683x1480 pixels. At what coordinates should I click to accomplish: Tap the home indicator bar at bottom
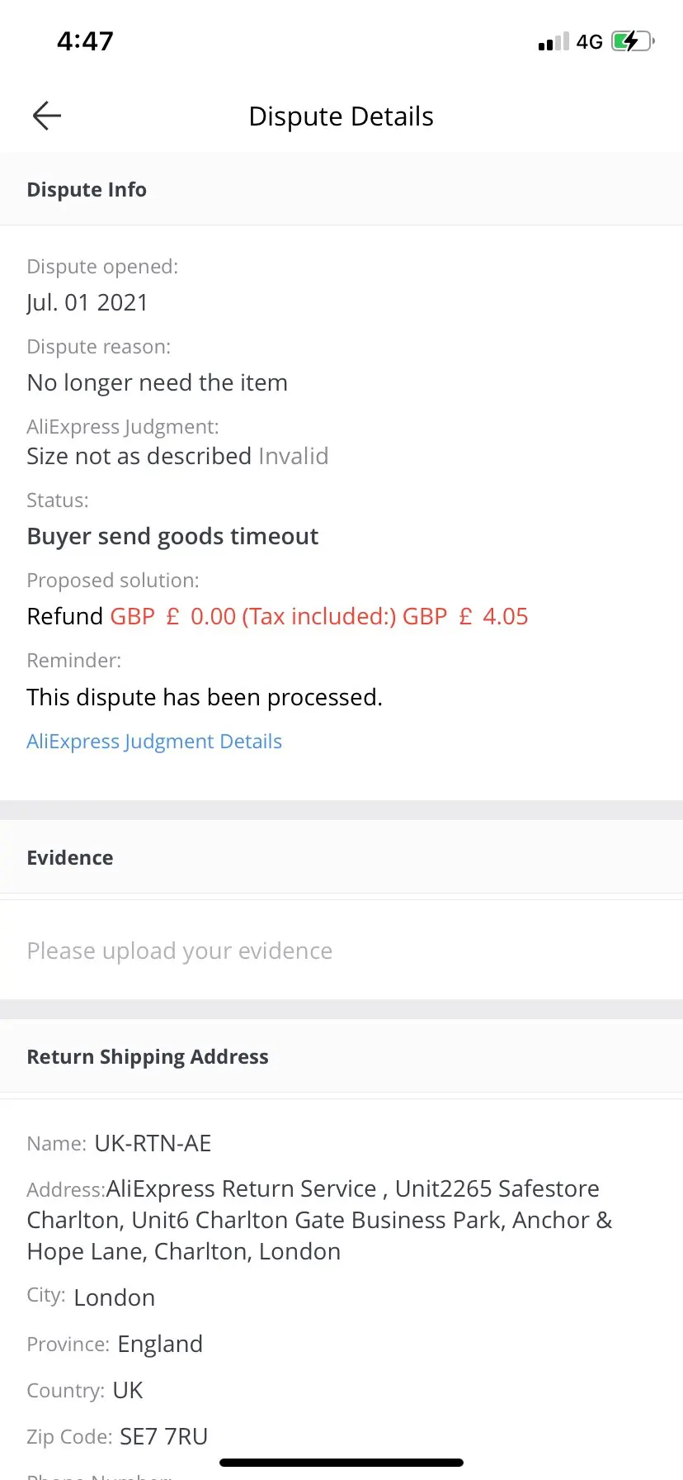341,1463
